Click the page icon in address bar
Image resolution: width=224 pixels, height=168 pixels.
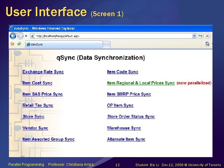click(33, 36)
